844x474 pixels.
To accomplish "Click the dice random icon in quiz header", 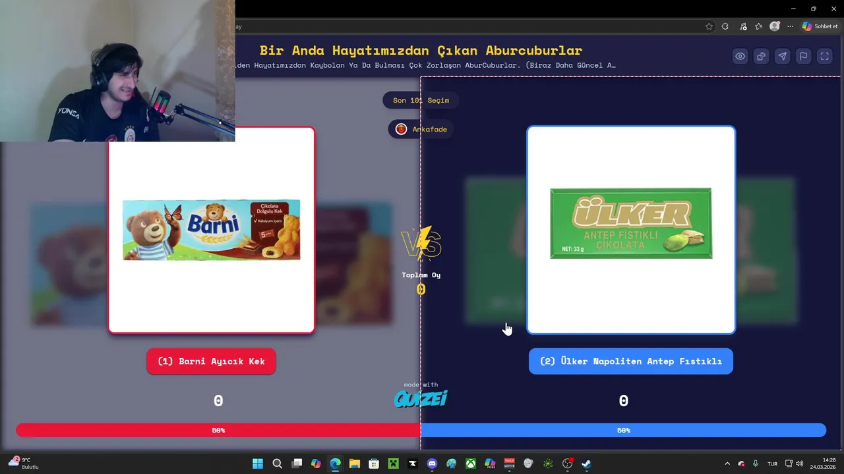I will coord(762,57).
